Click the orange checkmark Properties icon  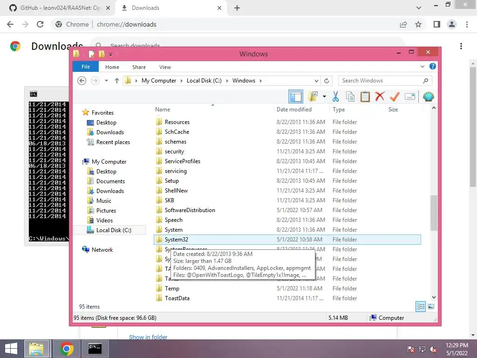(395, 96)
